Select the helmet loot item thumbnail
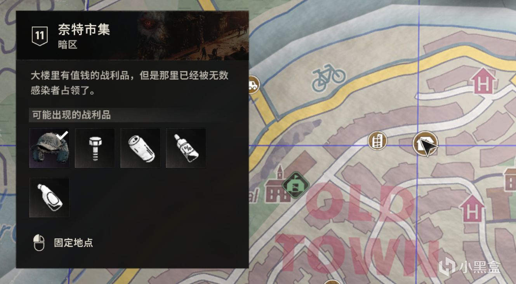The width and height of the screenshot is (516, 284). (50, 148)
